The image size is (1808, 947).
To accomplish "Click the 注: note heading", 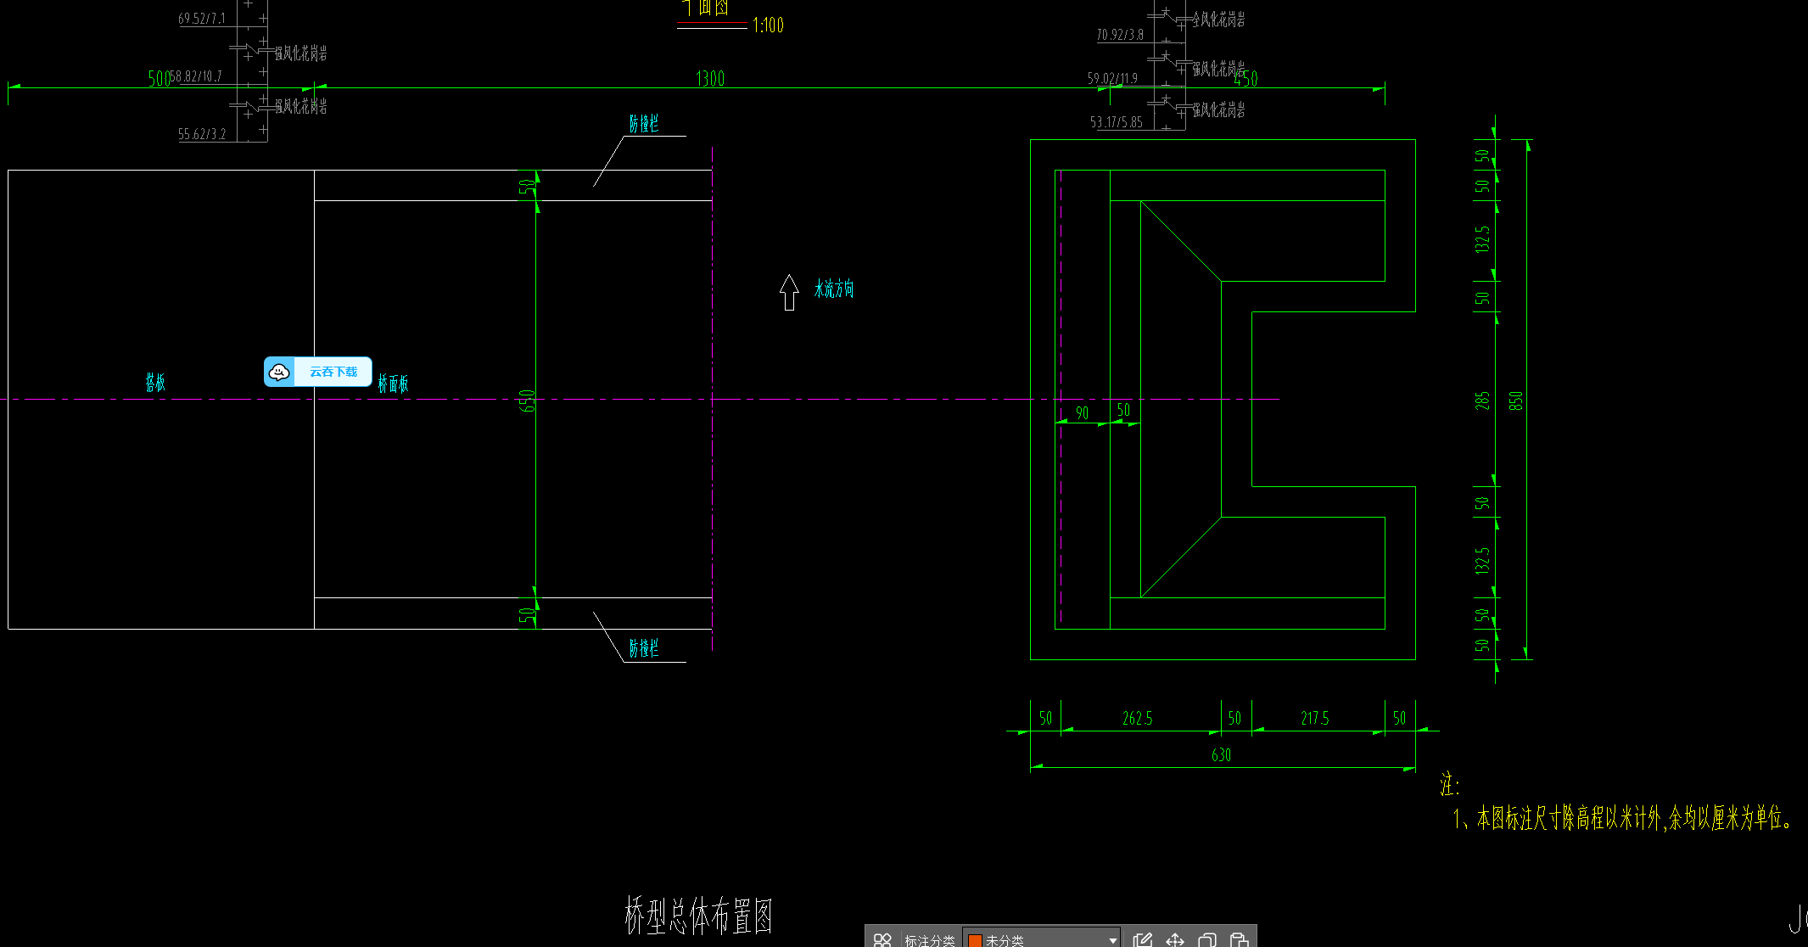I will click(x=1449, y=784).
